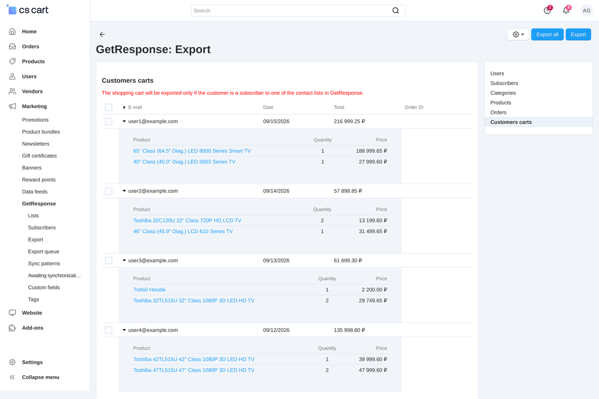Open Reward points in sidebar
This screenshot has height=399, width=599.
click(x=39, y=180)
